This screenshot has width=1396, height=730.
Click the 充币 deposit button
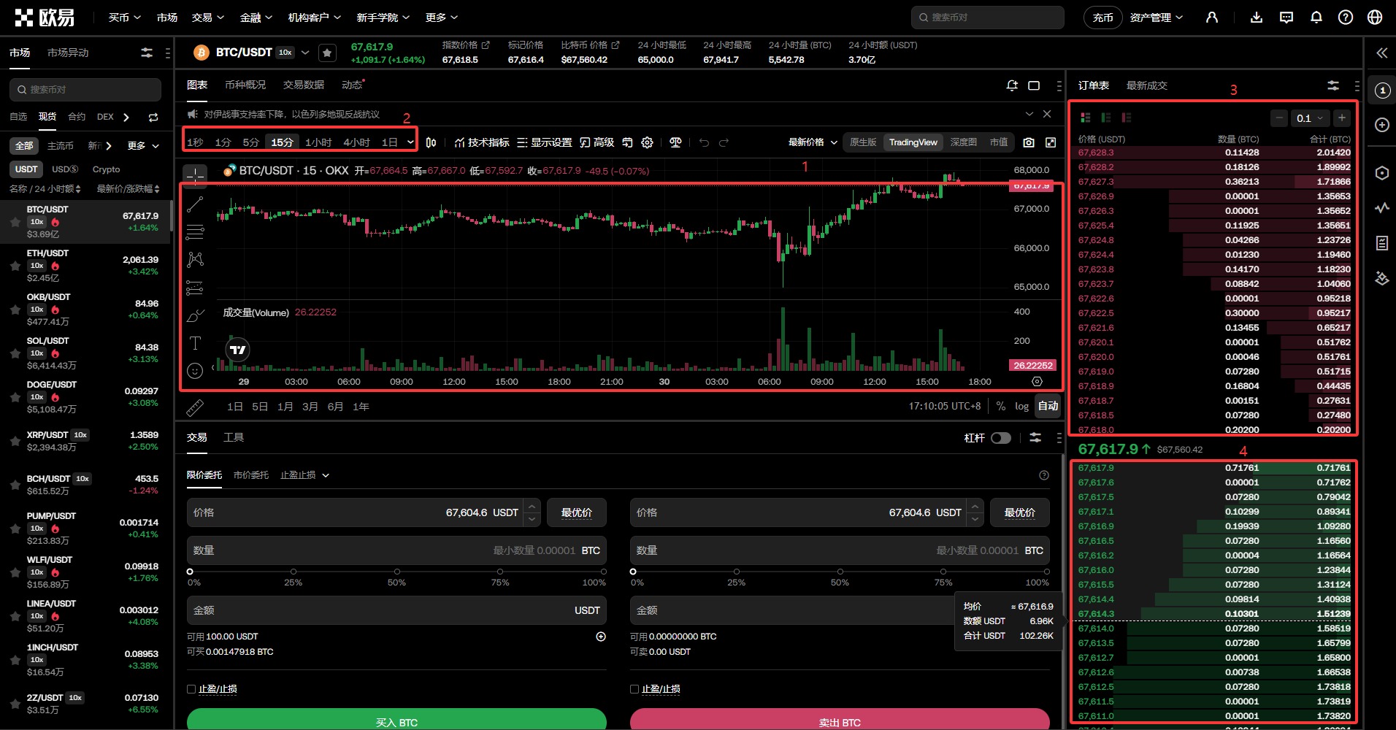tap(1103, 18)
